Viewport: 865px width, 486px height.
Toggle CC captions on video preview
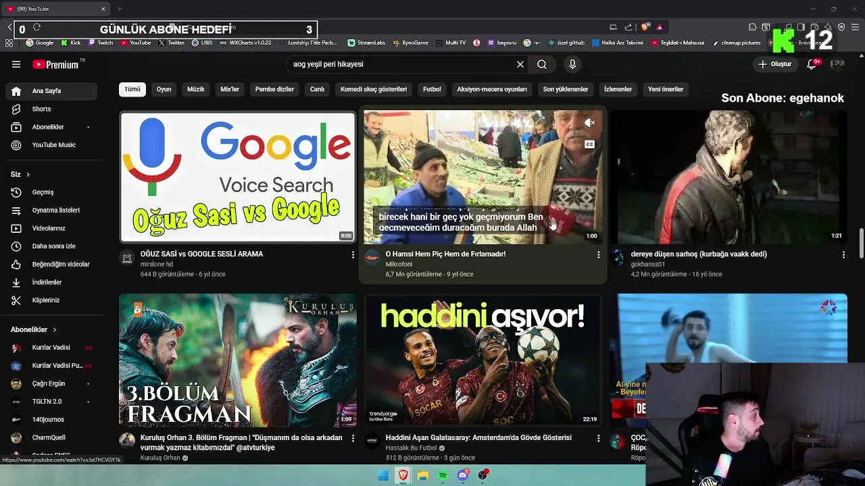click(x=590, y=144)
